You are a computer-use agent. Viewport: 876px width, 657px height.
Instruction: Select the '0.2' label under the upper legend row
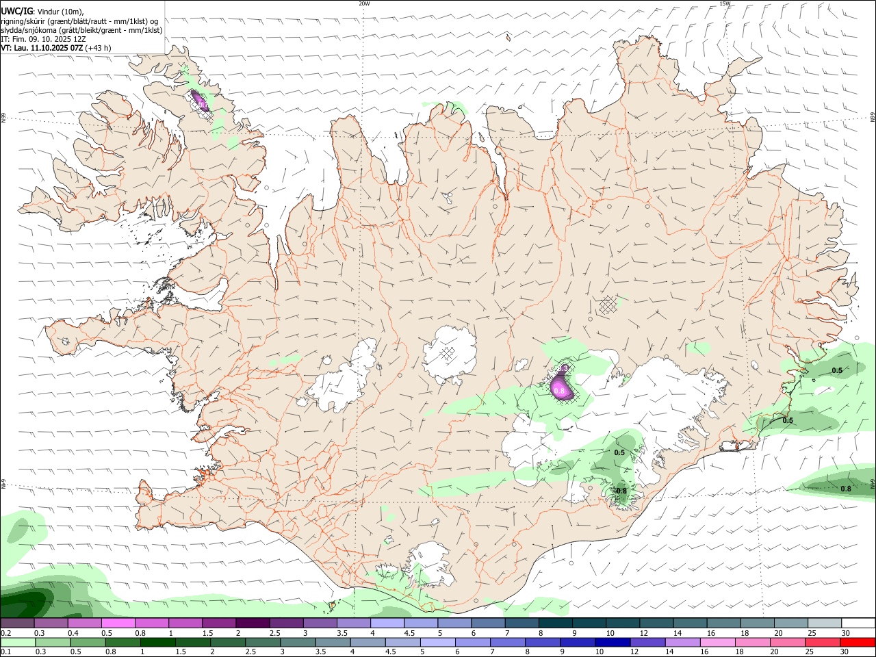click(x=6, y=633)
